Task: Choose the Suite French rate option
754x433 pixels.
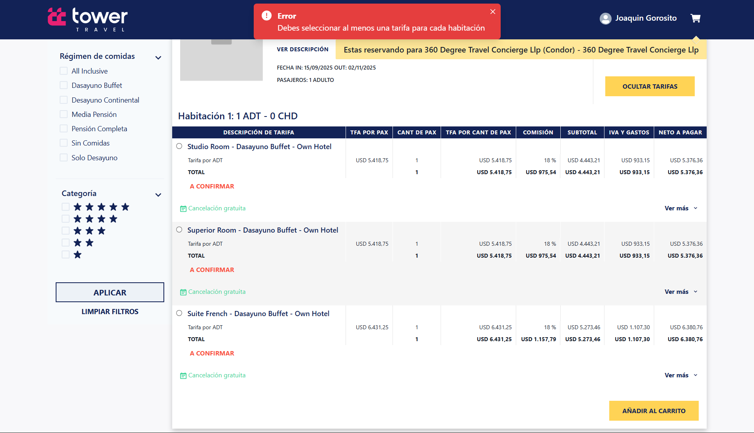Action: click(179, 313)
